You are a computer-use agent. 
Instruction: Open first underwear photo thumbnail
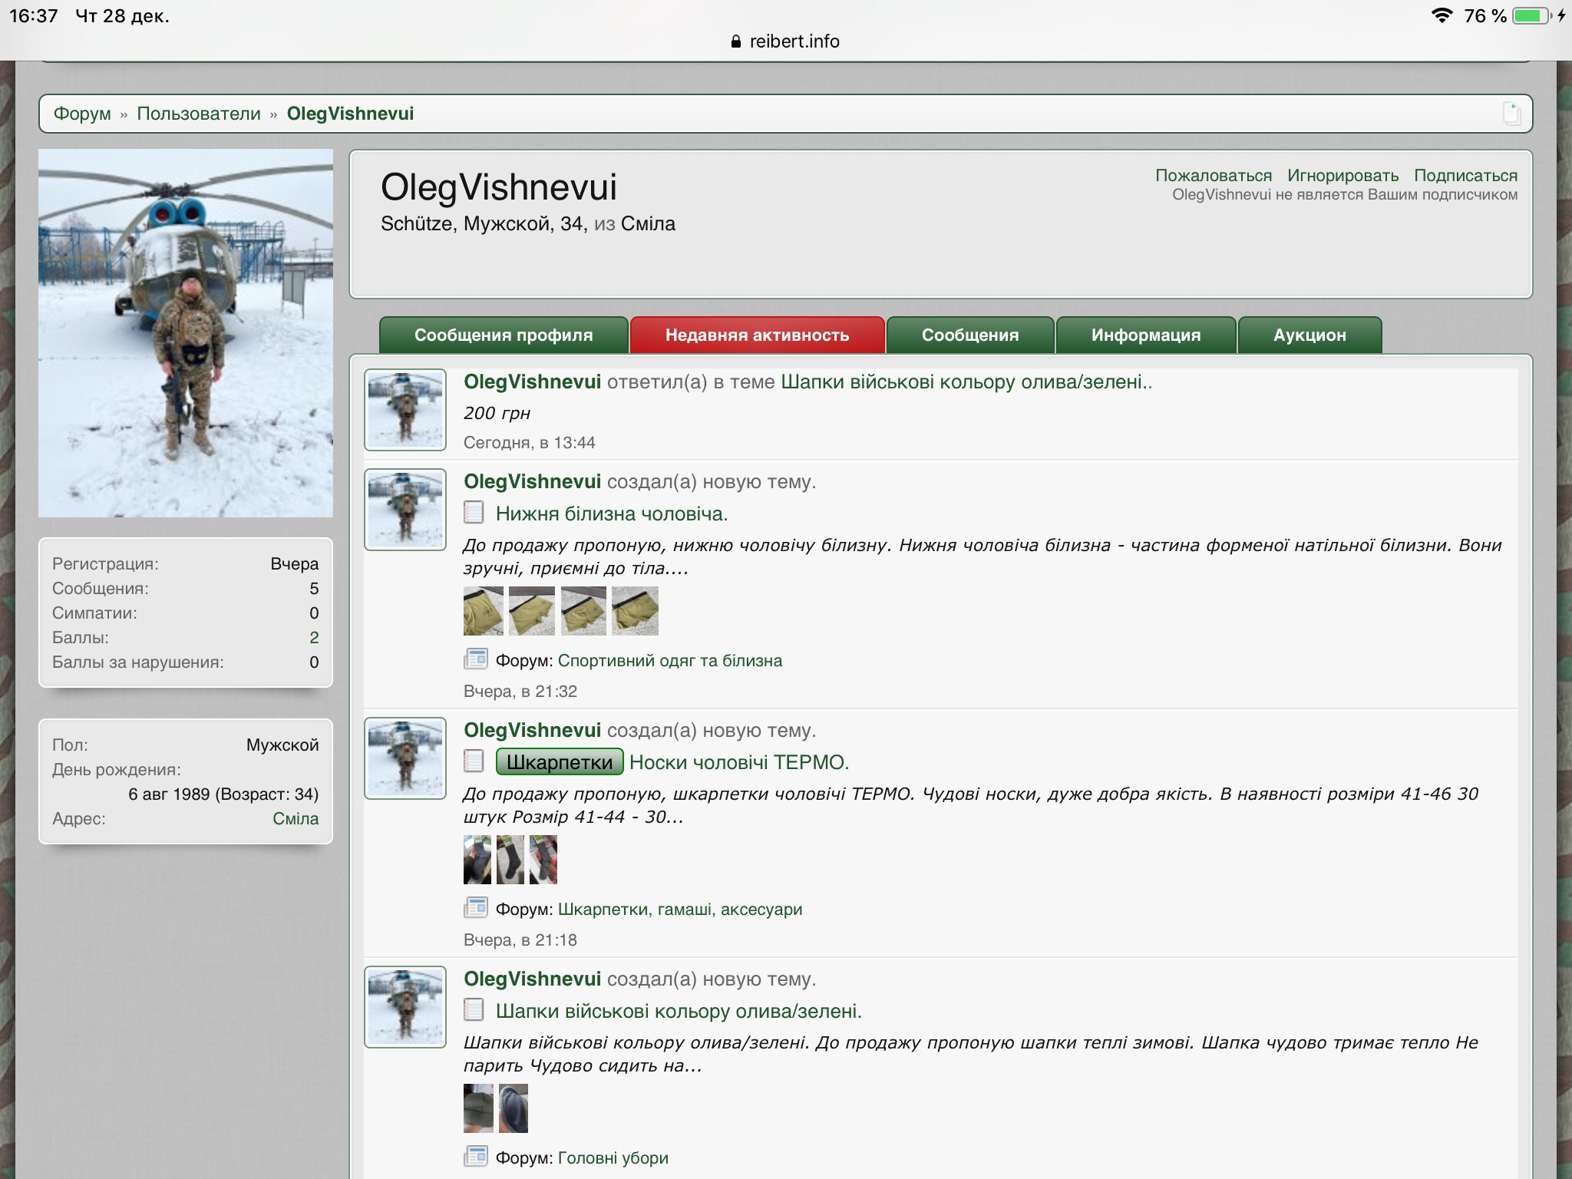(x=484, y=611)
